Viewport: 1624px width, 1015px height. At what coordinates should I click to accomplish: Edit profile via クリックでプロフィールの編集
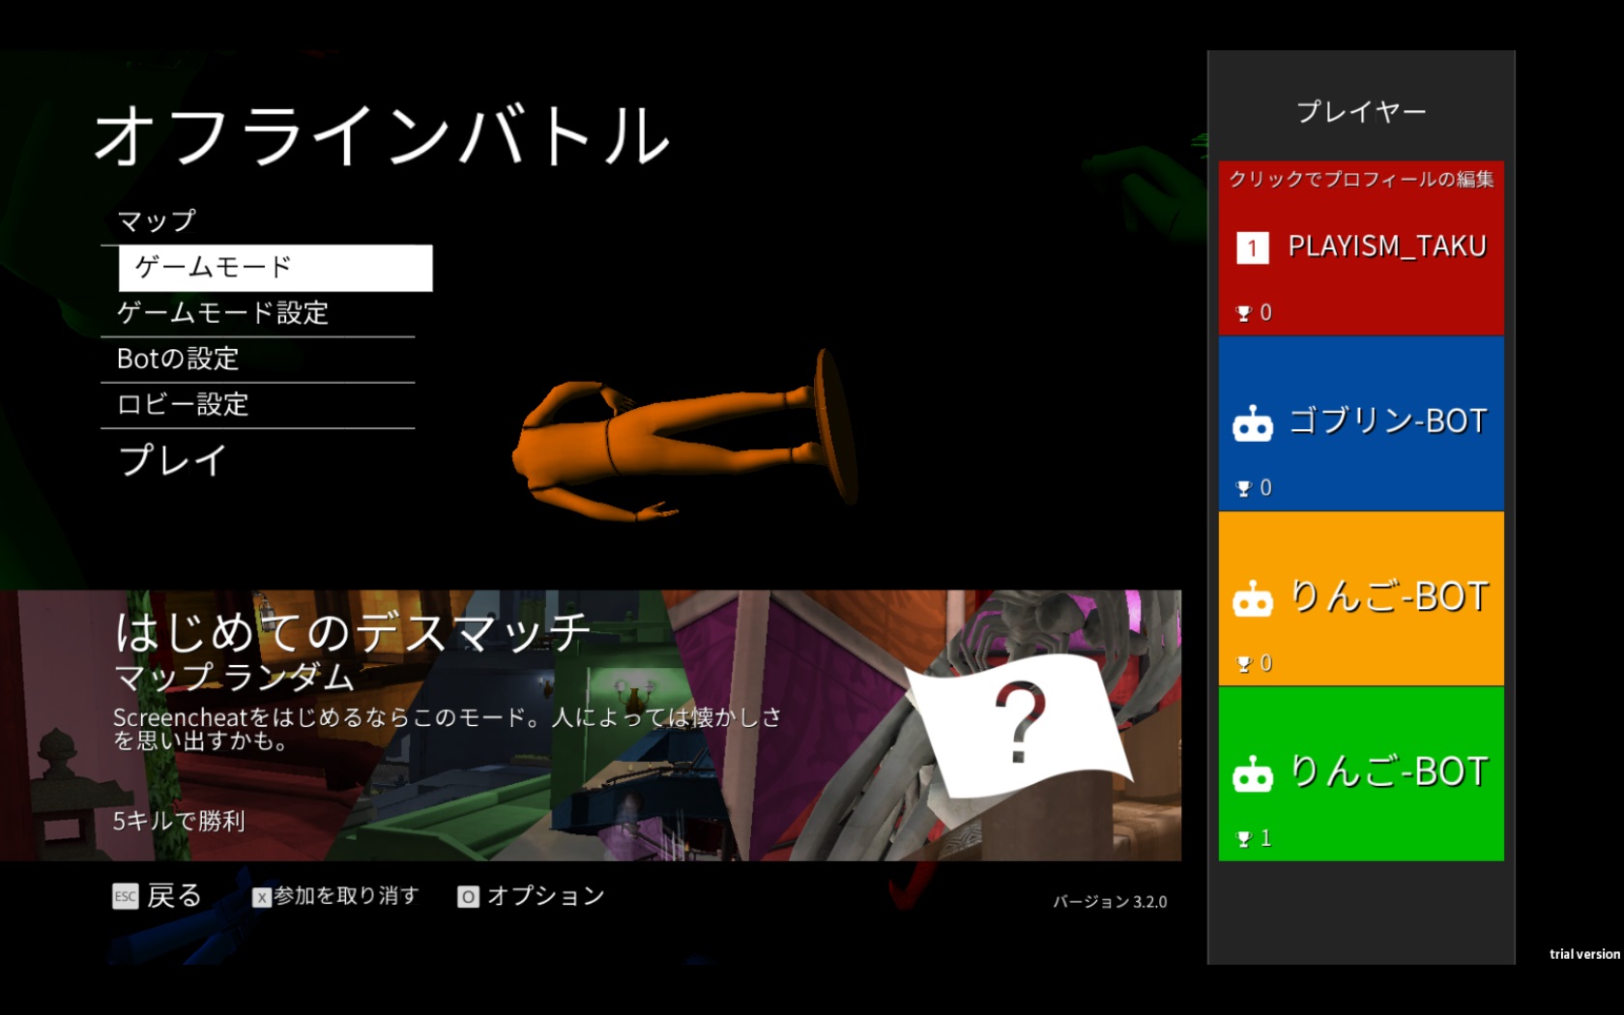pyautogui.click(x=1361, y=179)
